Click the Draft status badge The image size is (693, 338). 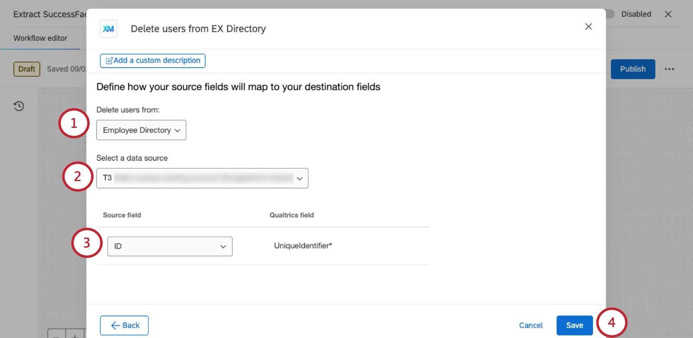point(27,69)
